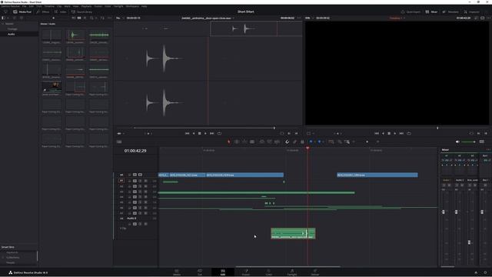Open the Playback menu
This screenshot has width=492, height=277.
point(86,6)
